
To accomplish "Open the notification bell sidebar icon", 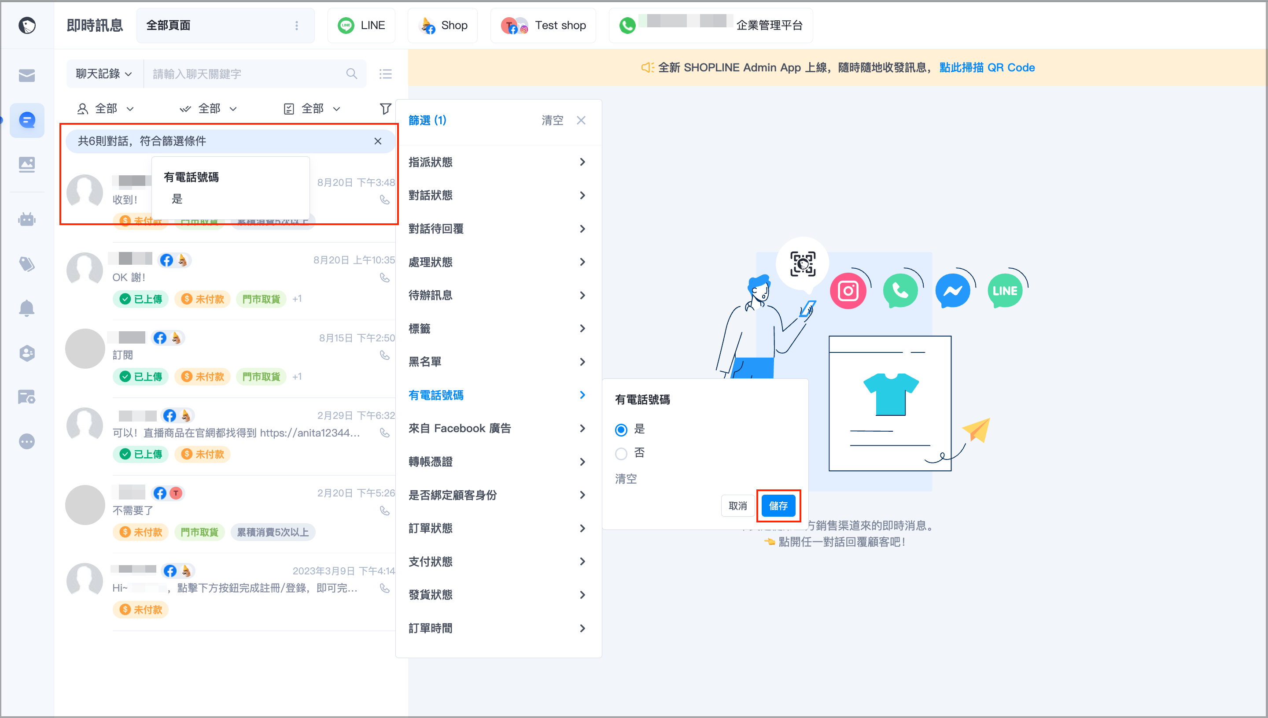I will (26, 308).
